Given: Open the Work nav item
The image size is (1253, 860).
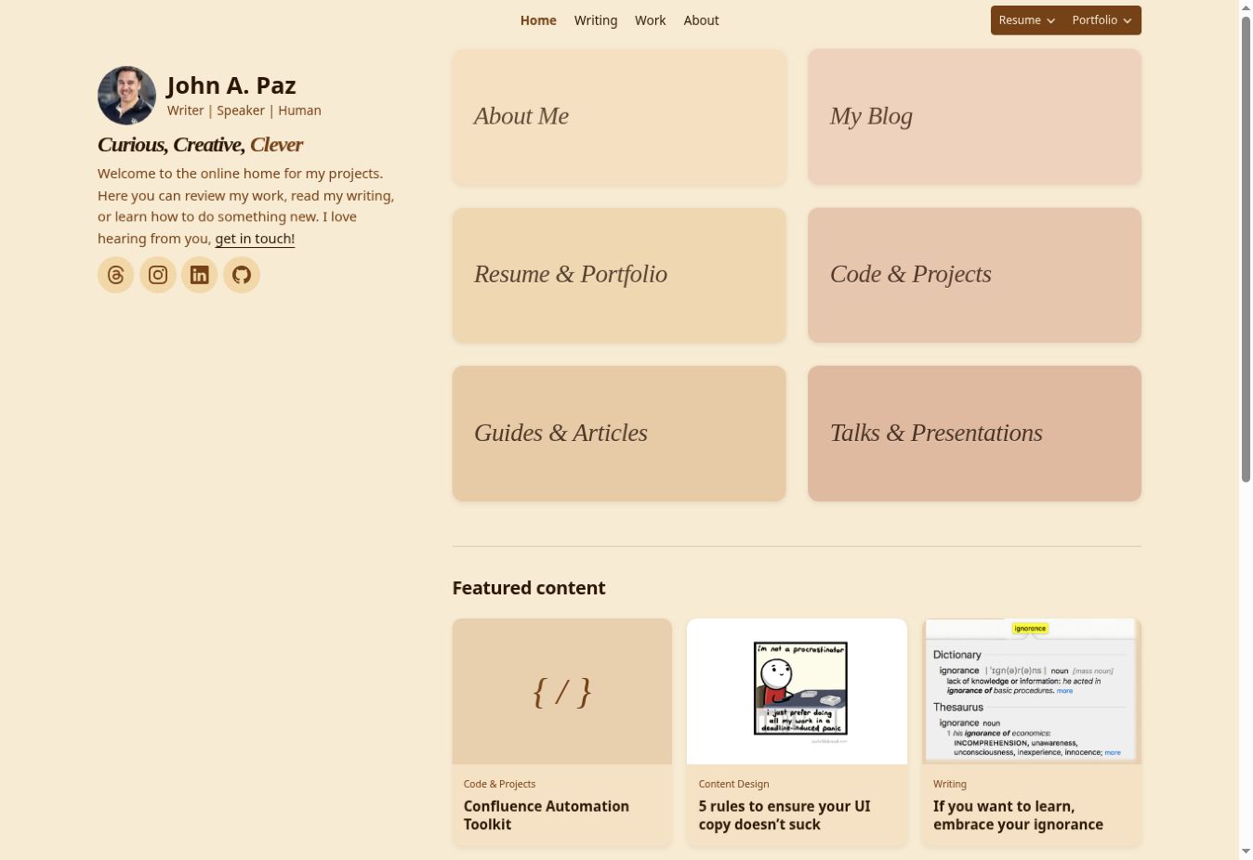Looking at the screenshot, I should (651, 20).
